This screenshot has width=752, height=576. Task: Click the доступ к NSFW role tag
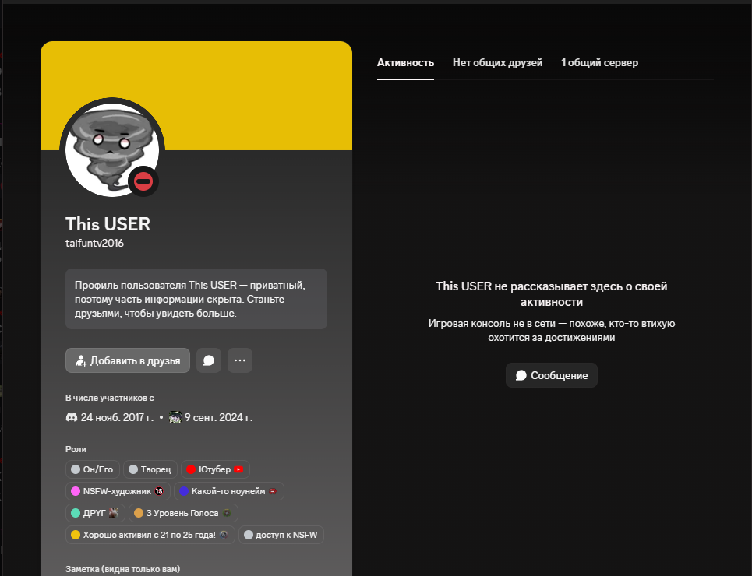coord(281,535)
